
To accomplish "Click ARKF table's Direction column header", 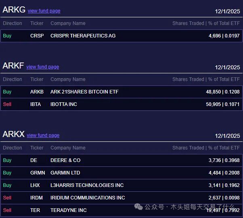I will (x=13, y=79).
